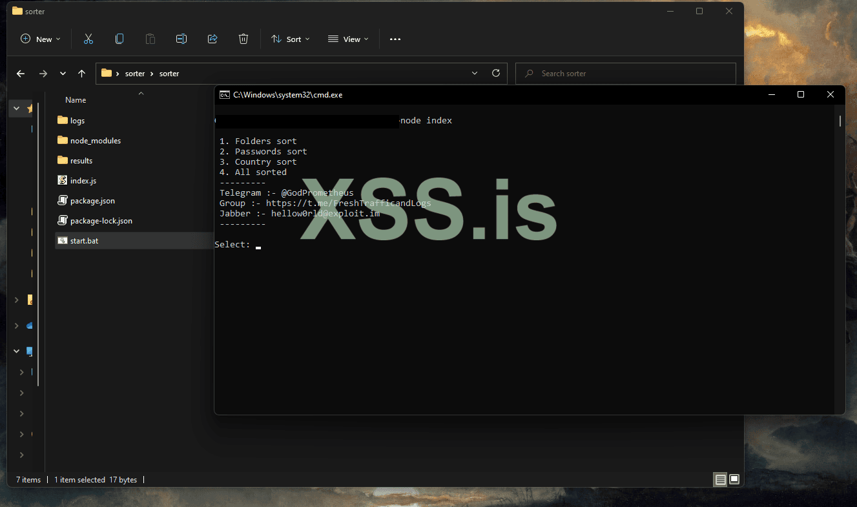The image size is (857, 507).
Task: Click the folder icon in the address bar
Action: 107,73
